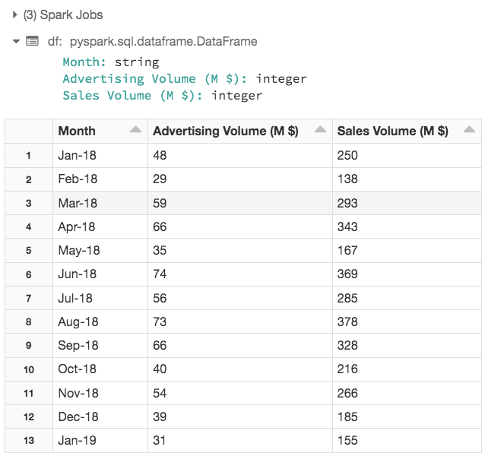Click the Month column header

tap(77, 131)
